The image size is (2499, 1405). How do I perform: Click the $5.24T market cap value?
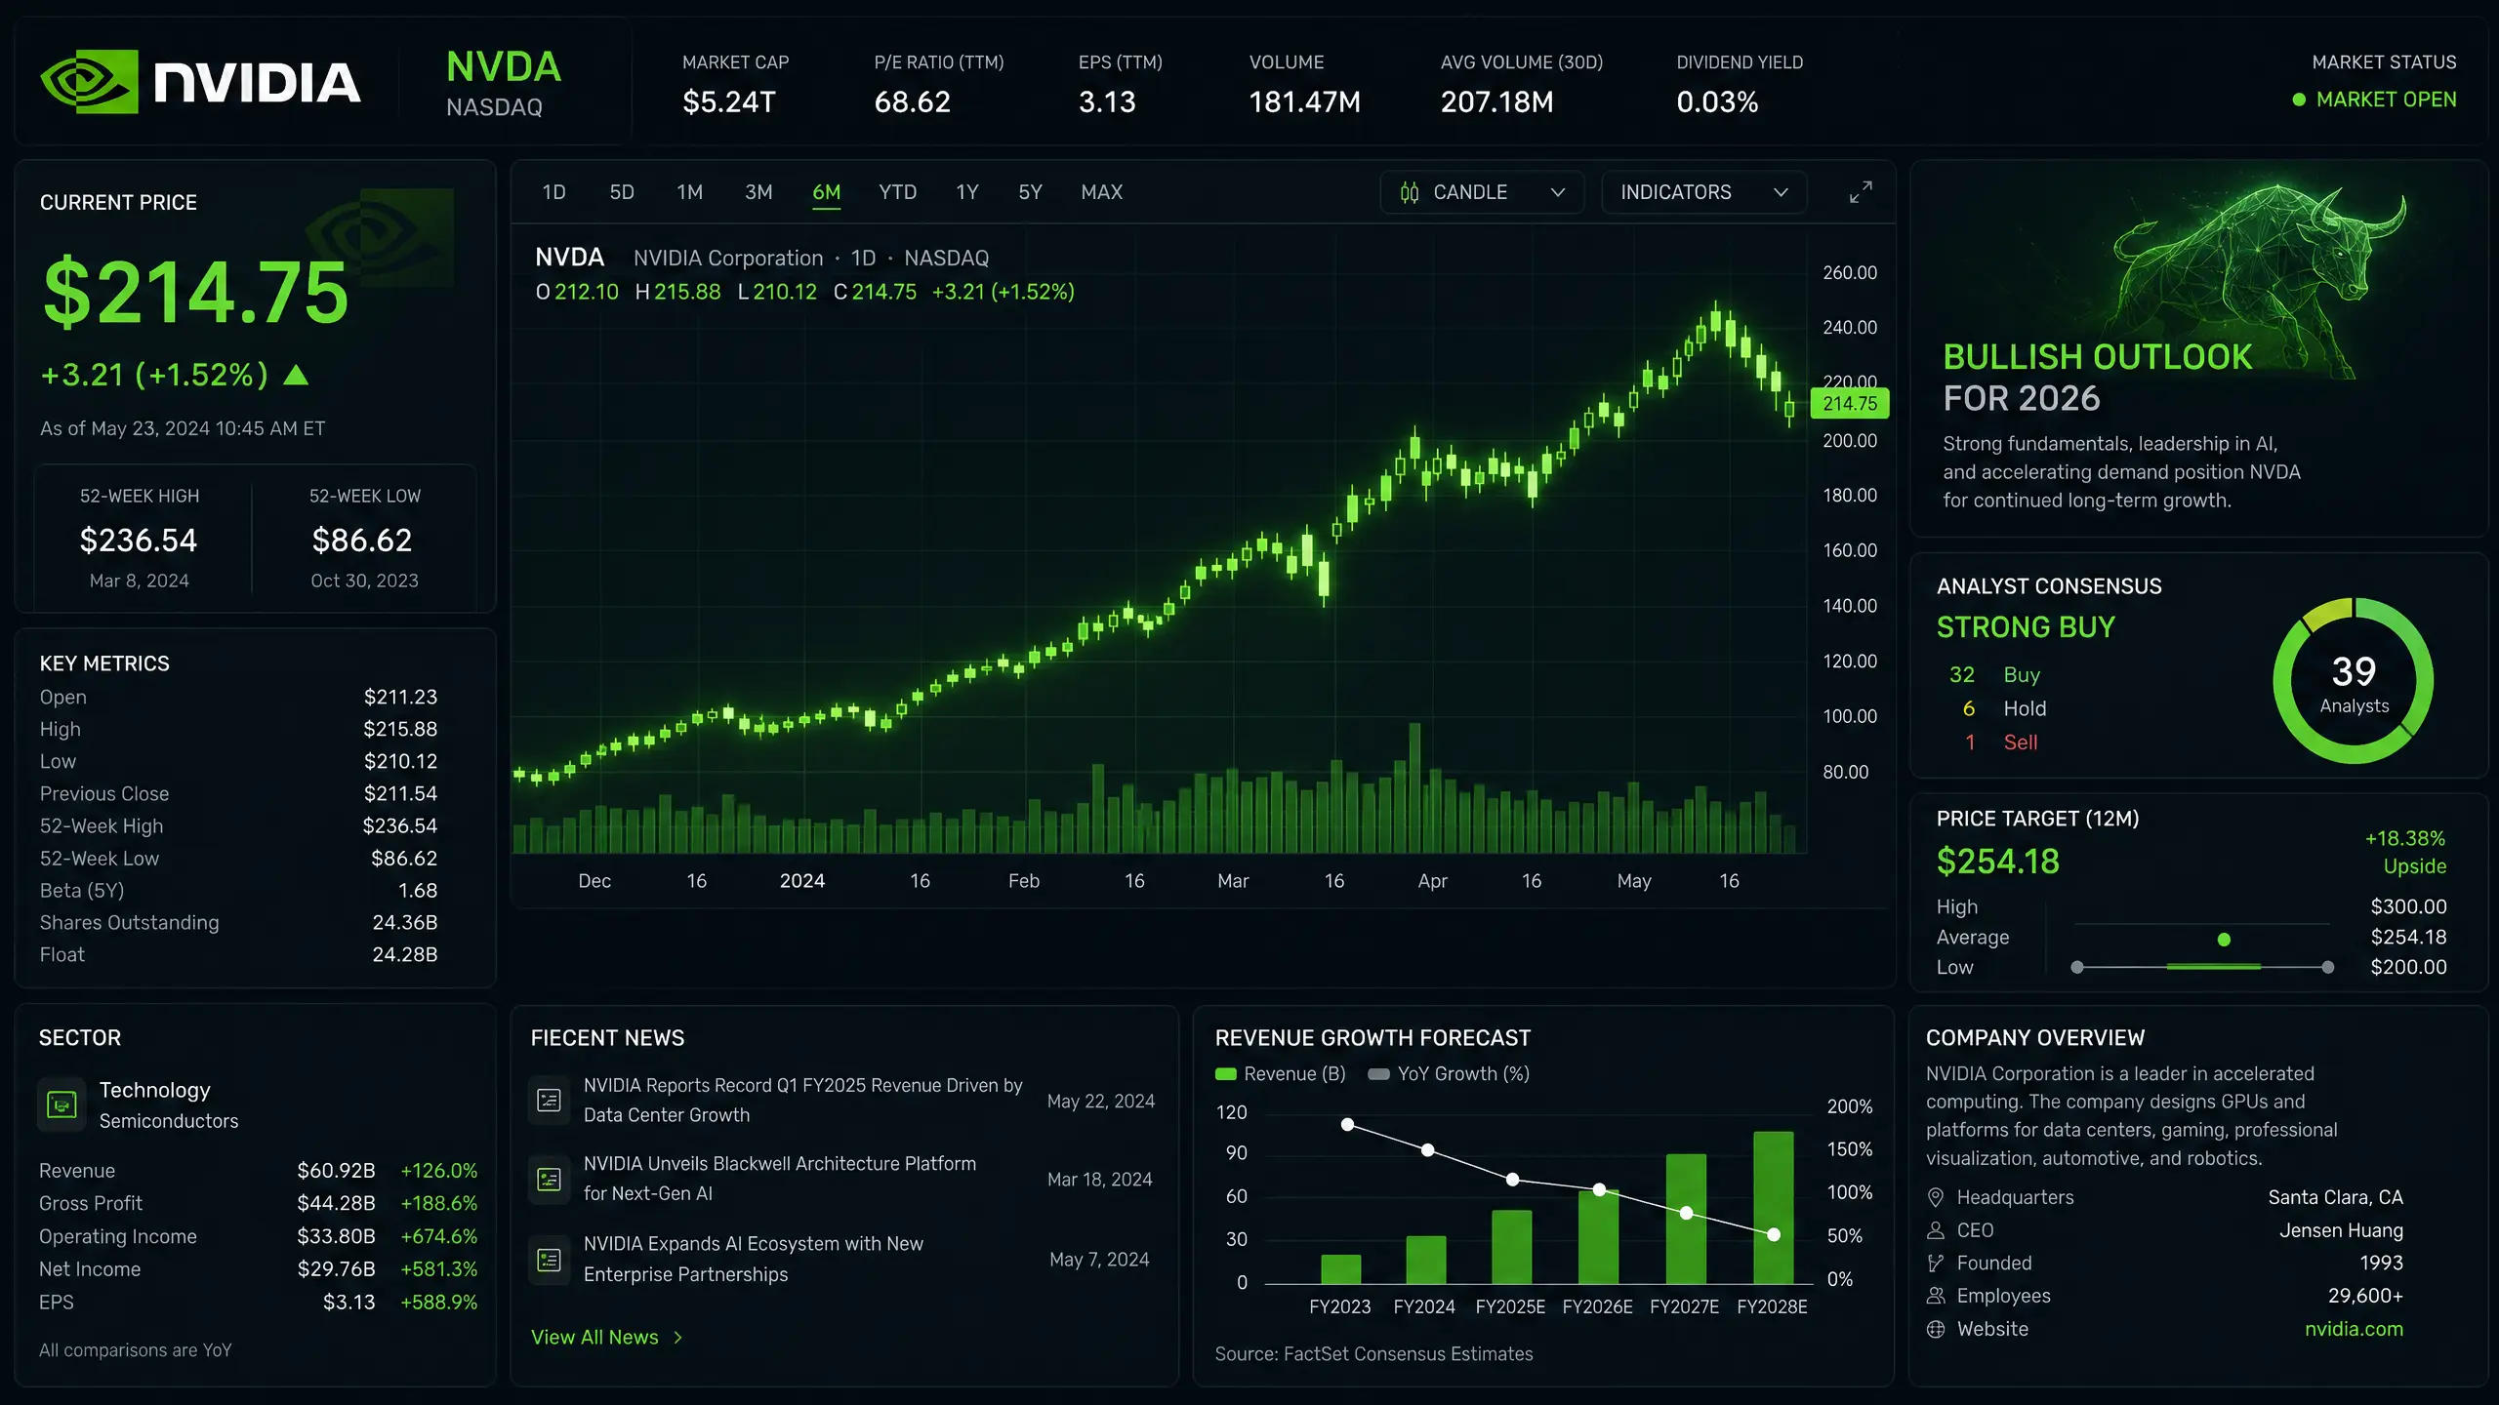tap(729, 101)
